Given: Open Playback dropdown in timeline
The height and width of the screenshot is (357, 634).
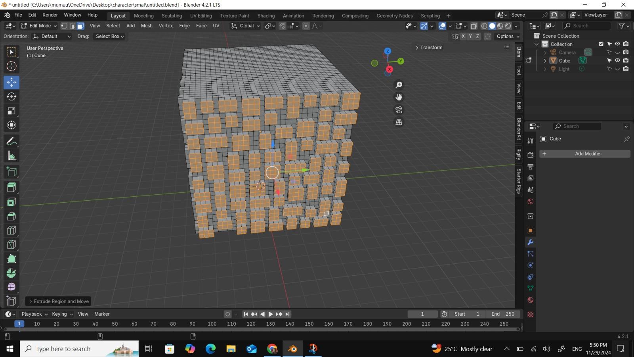Looking at the screenshot, I should (34, 314).
